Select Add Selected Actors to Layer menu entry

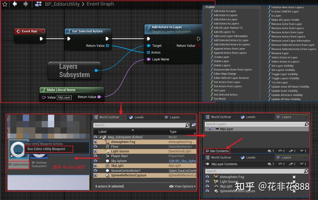[230, 40]
